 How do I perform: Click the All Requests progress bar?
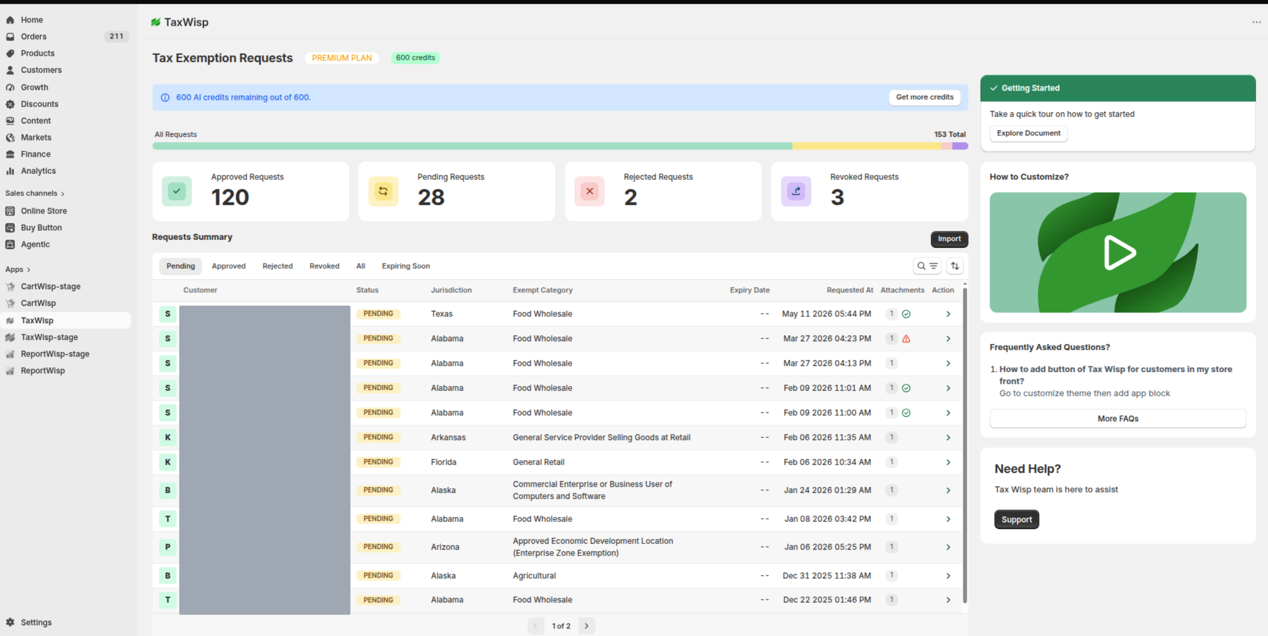[x=560, y=146]
